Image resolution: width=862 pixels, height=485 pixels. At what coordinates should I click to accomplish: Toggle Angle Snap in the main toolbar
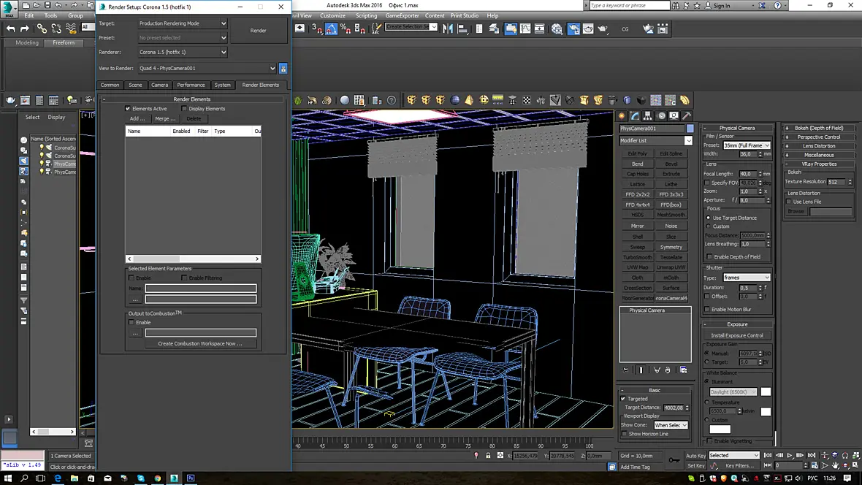[331, 28]
